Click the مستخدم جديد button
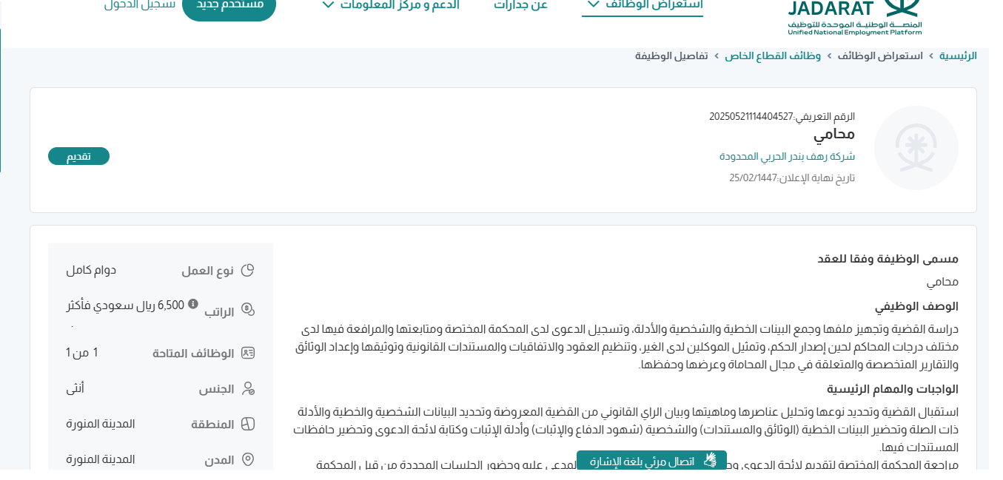This screenshot has height=480, width=1003. click(229, 6)
